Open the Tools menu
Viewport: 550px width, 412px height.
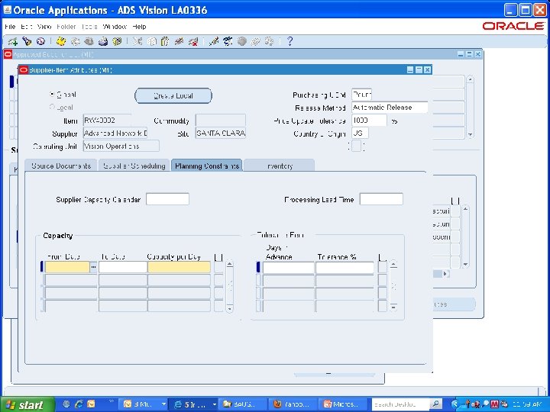(89, 27)
